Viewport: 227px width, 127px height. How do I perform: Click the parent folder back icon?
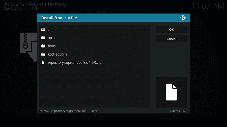tap(43, 29)
